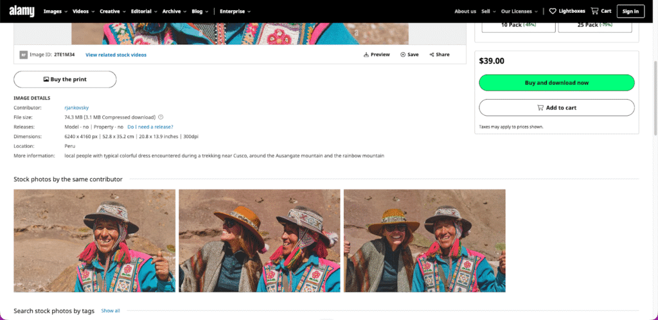The height and width of the screenshot is (320, 658).
Task: Click the Add to cart button
Action: [x=556, y=107]
